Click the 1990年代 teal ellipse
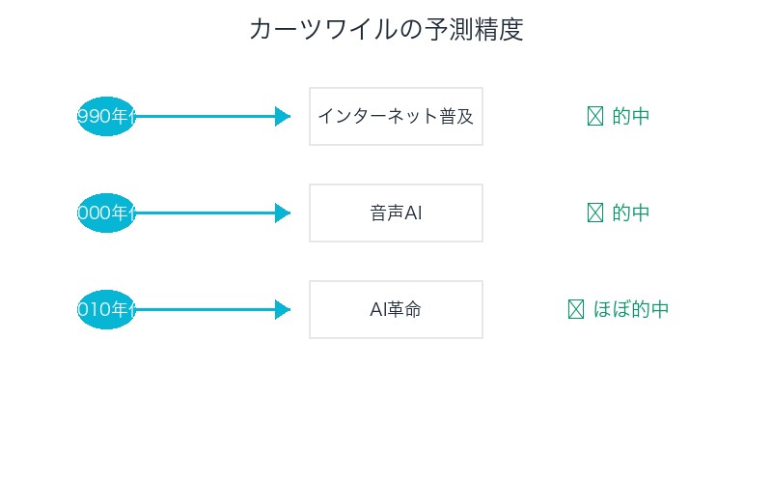772x483 pixels. 106,117
